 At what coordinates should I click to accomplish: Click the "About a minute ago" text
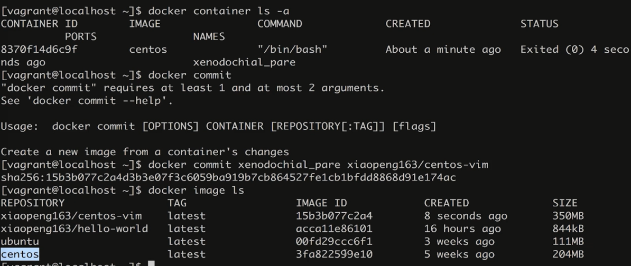point(443,50)
